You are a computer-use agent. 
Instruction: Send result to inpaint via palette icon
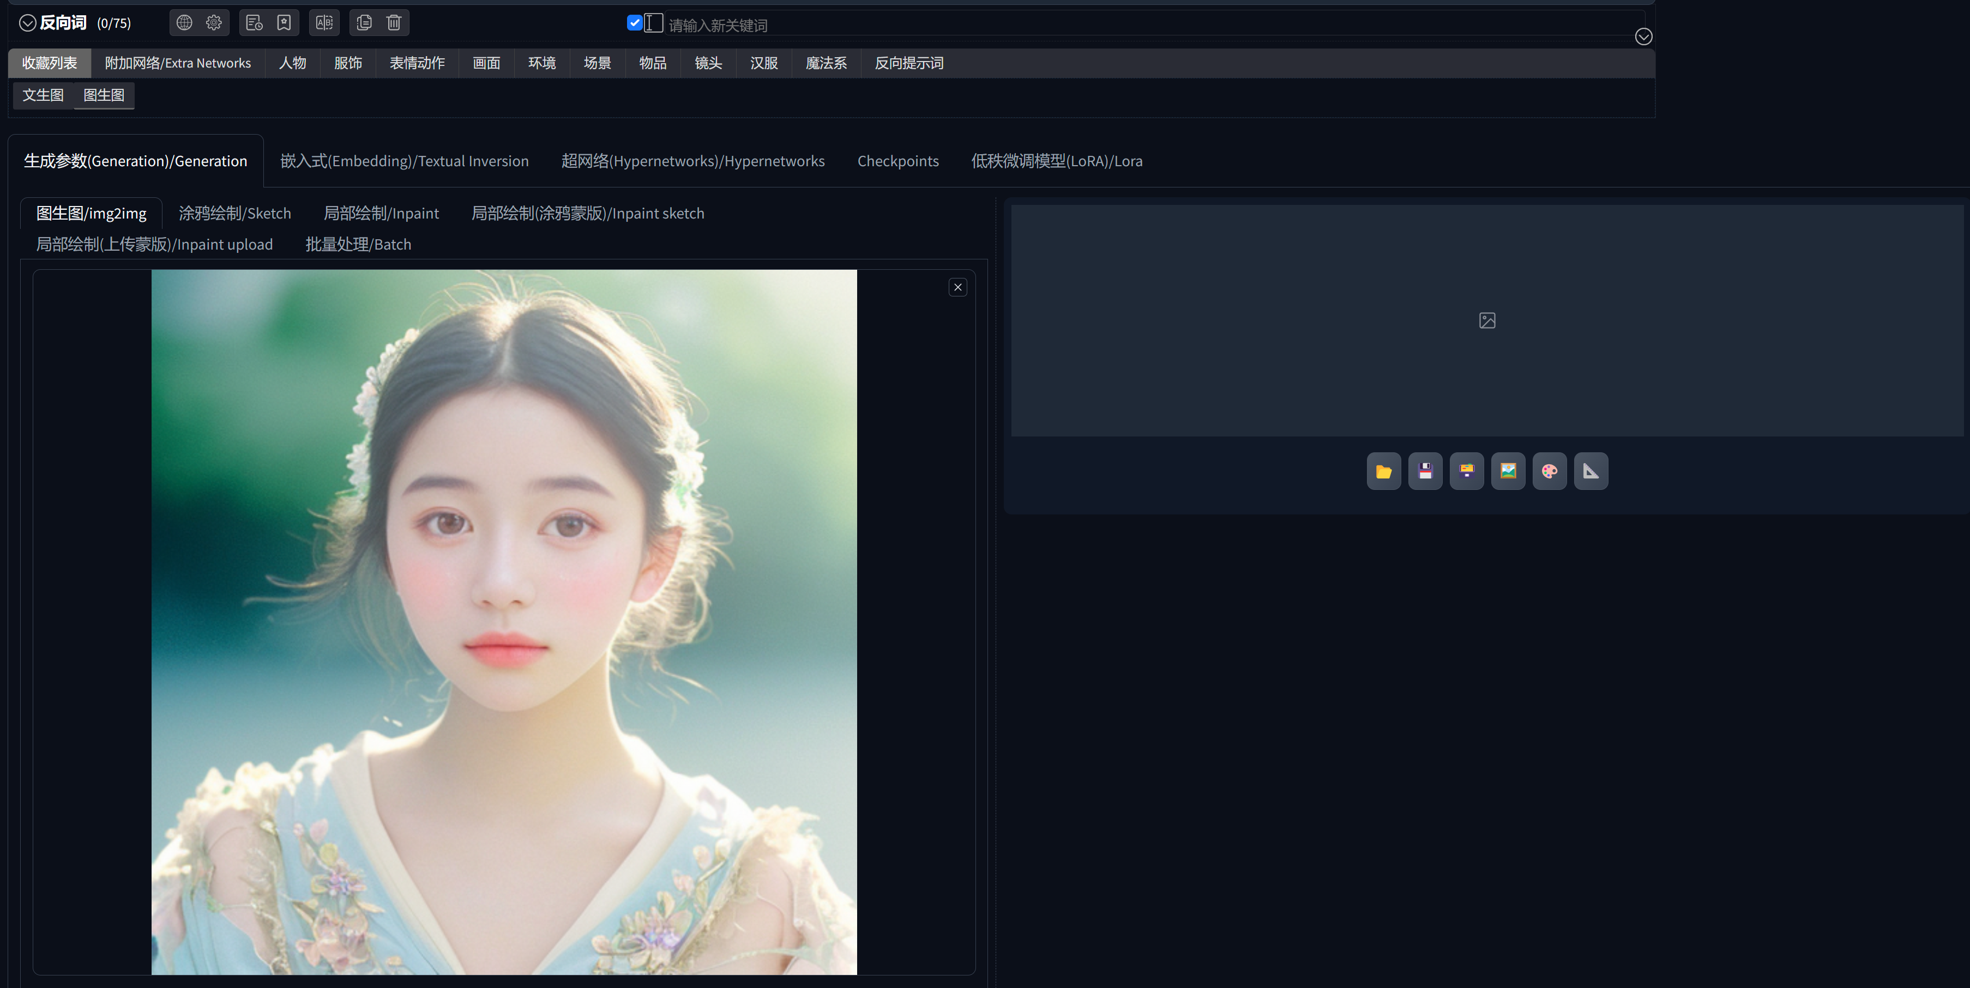[x=1550, y=471]
